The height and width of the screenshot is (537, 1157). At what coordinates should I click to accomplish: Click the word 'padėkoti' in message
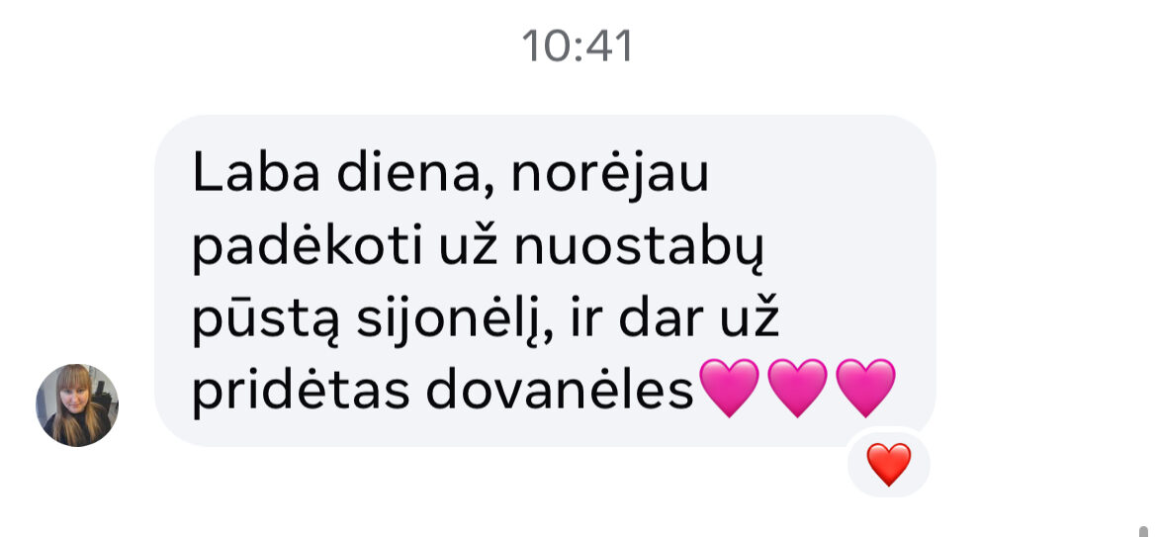(x=308, y=247)
